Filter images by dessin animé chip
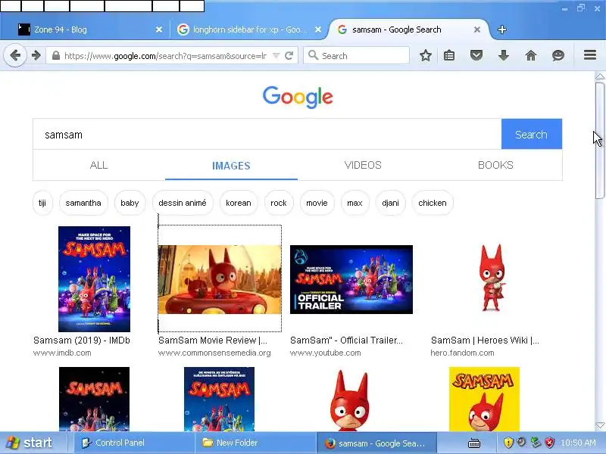Image resolution: width=606 pixels, height=454 pixels. click(x=183, y=203)
